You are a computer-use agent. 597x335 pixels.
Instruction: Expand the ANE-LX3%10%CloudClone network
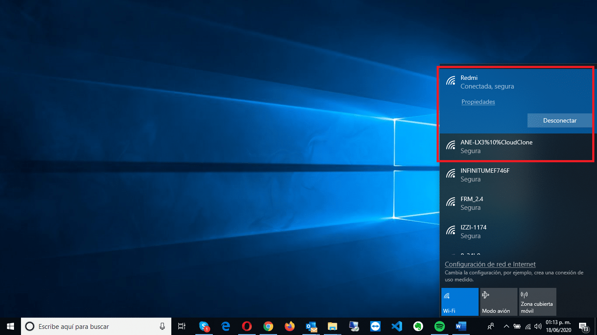[516, 147]
